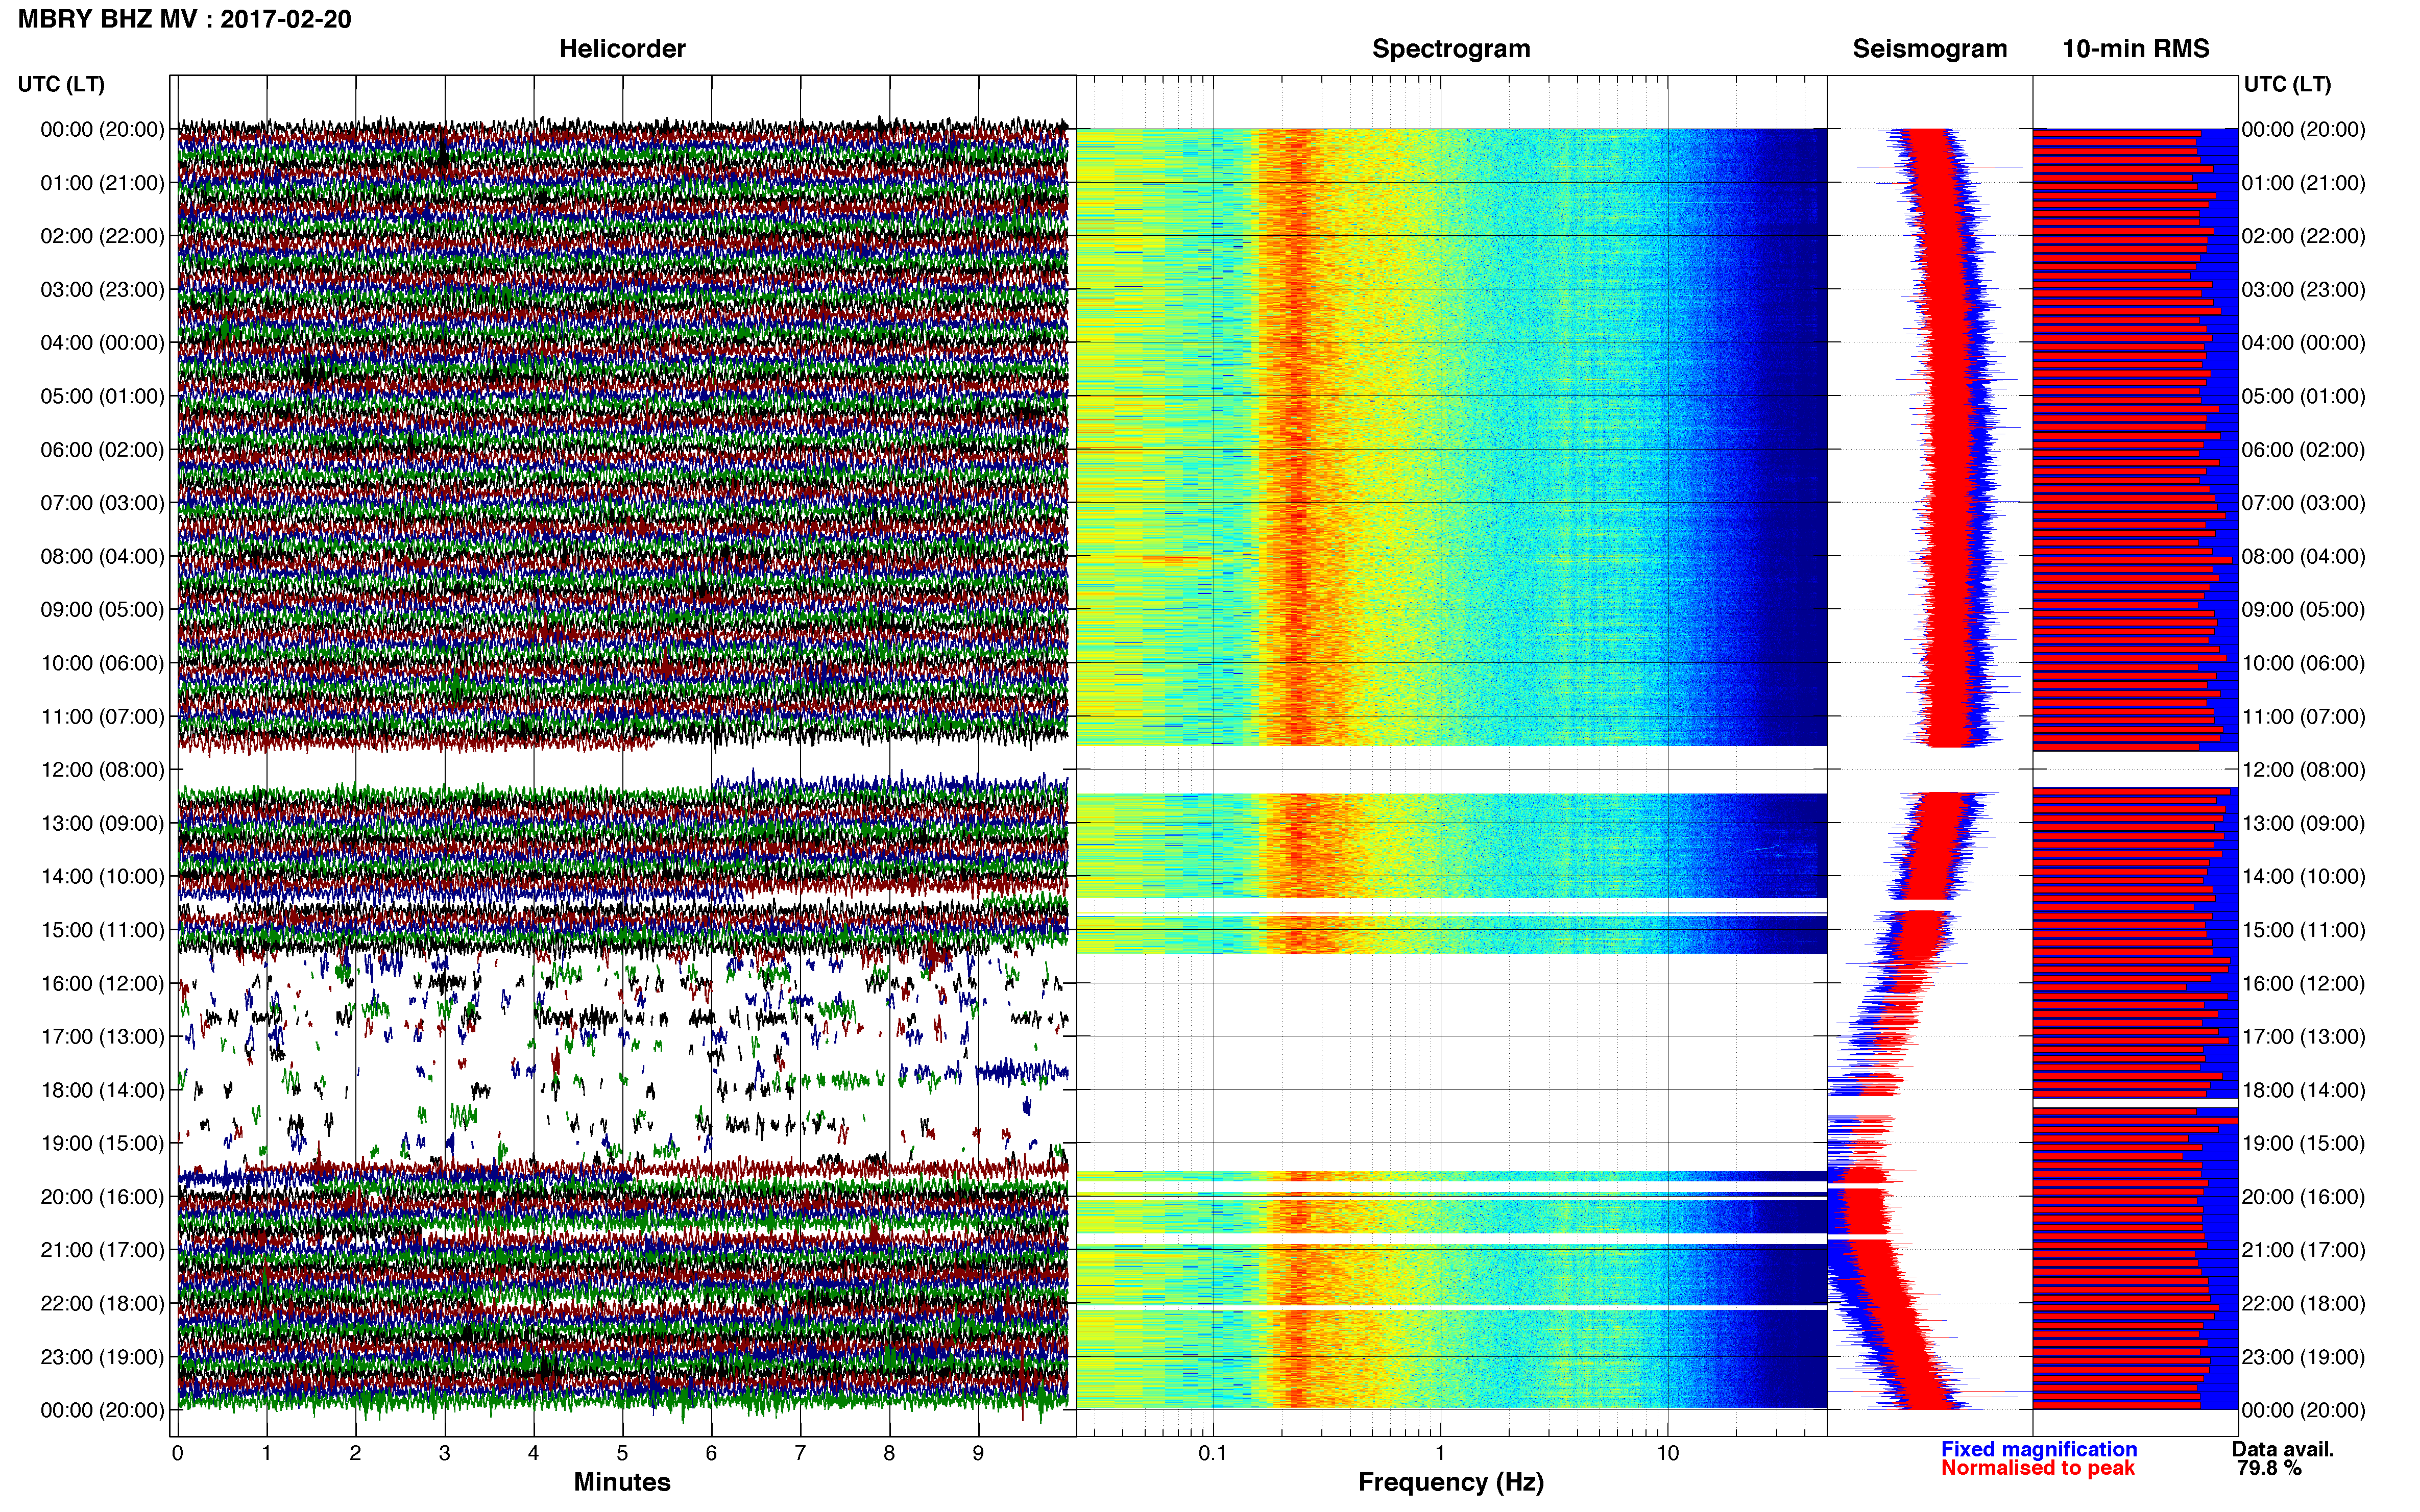
Task: Select the 'Helicorder' panel heading
Action: click(622, 49)
